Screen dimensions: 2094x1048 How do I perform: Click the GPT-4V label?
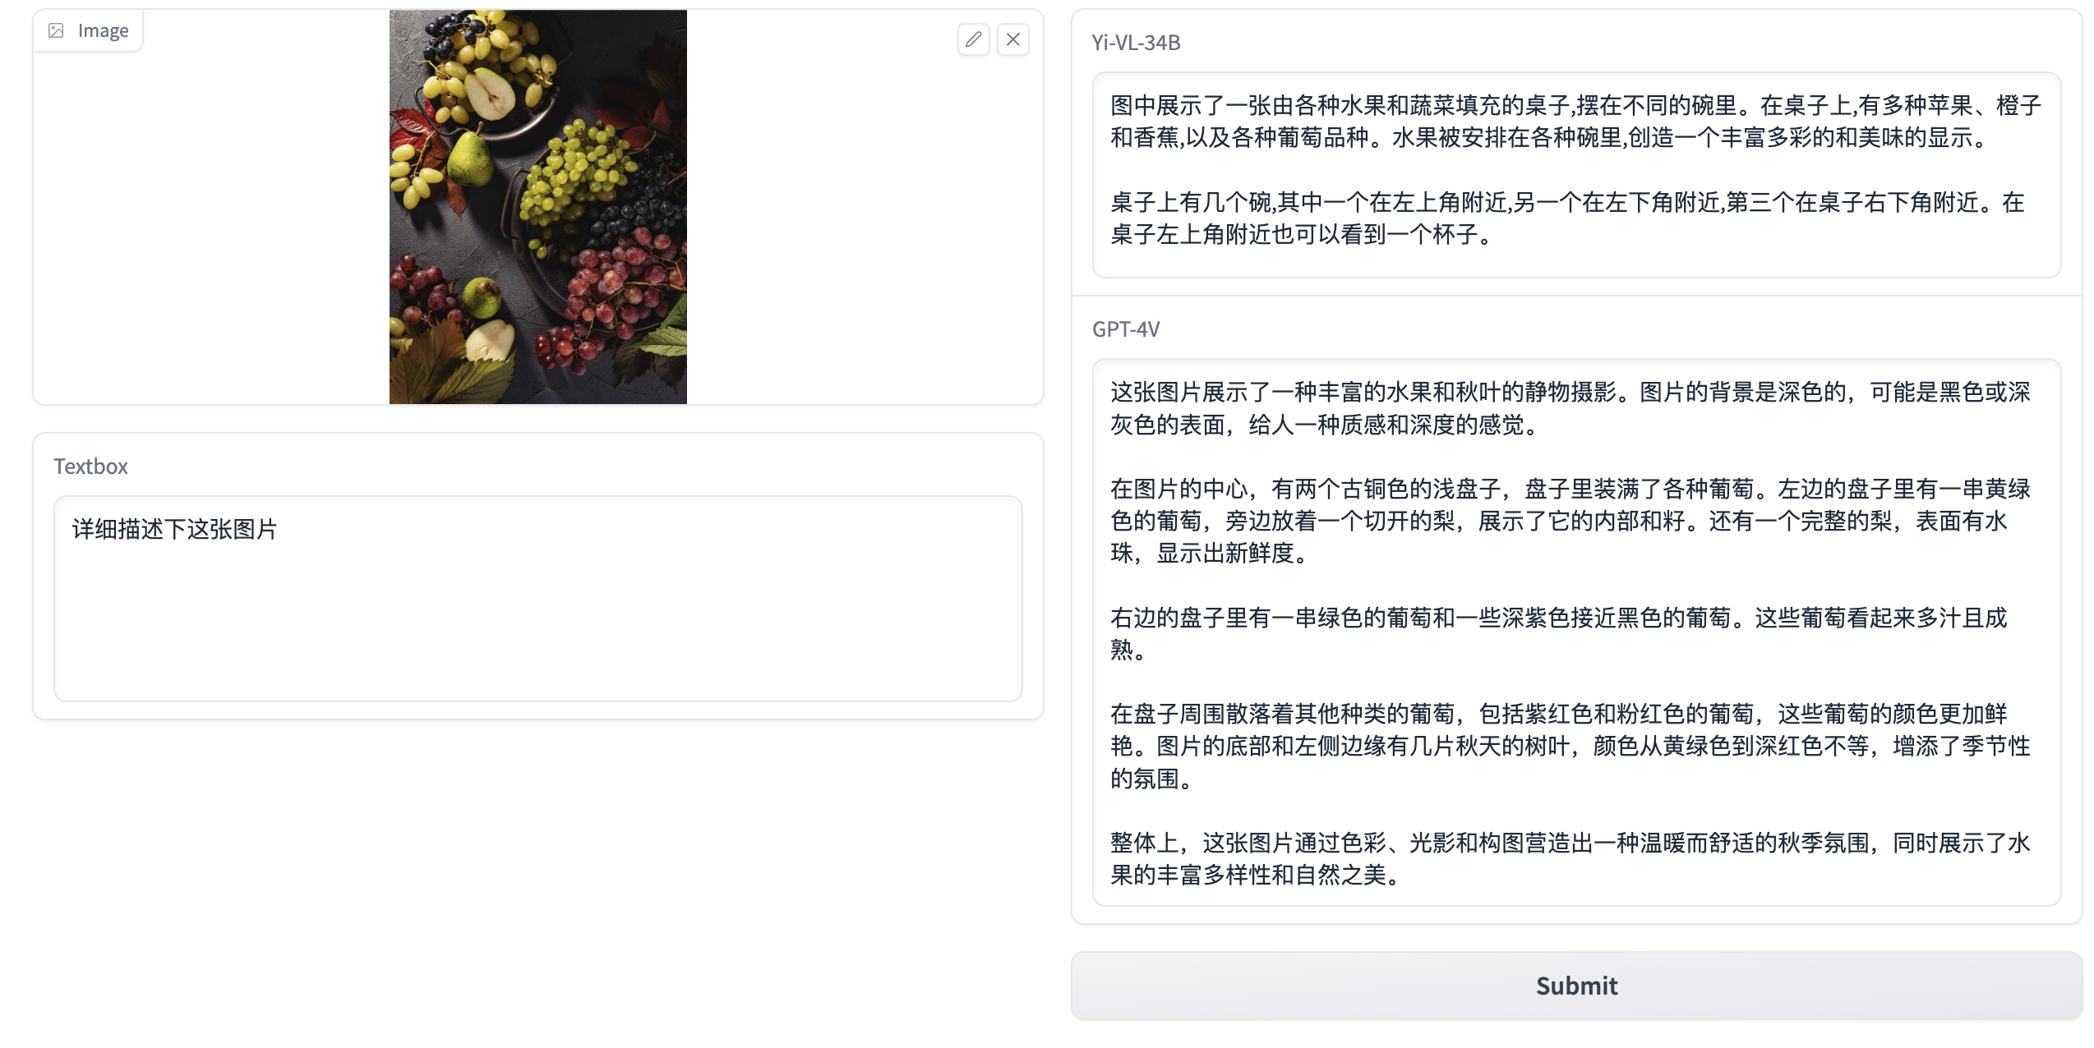click(1126, 329)
